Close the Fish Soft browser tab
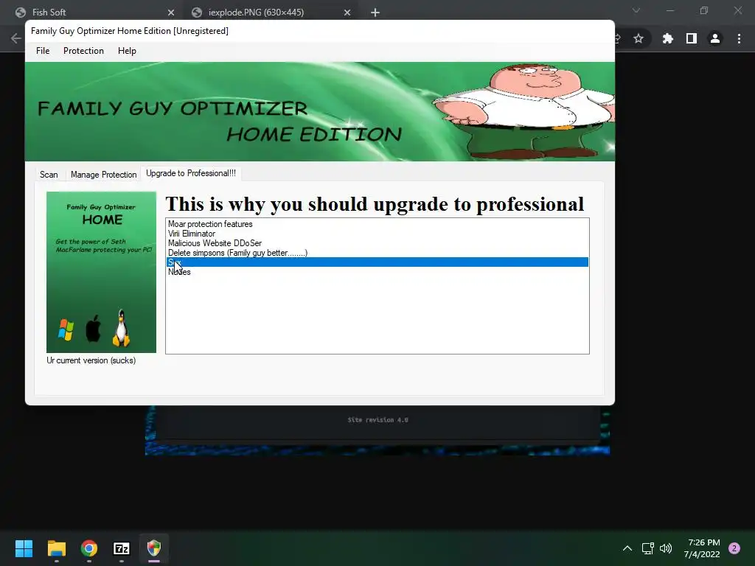 coord(171,13)
